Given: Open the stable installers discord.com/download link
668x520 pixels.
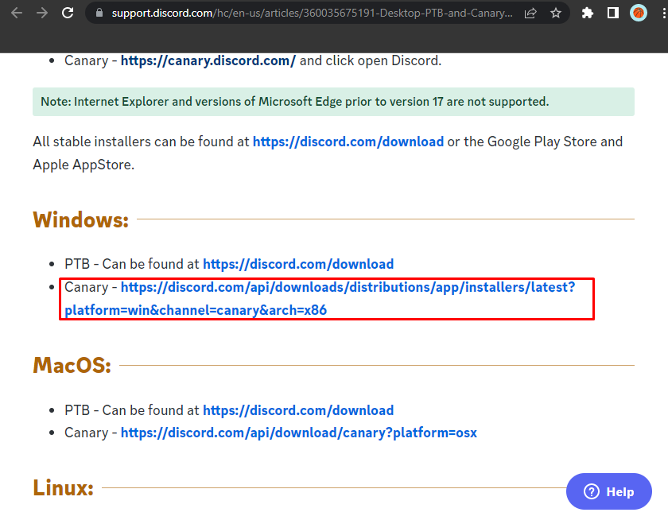Looking at the screenshot, I should click(x=348, y=142).
